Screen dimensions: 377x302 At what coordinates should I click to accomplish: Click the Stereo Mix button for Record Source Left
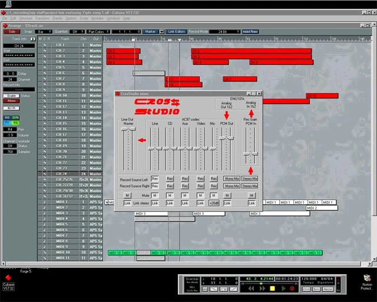(x=250, y=179)
